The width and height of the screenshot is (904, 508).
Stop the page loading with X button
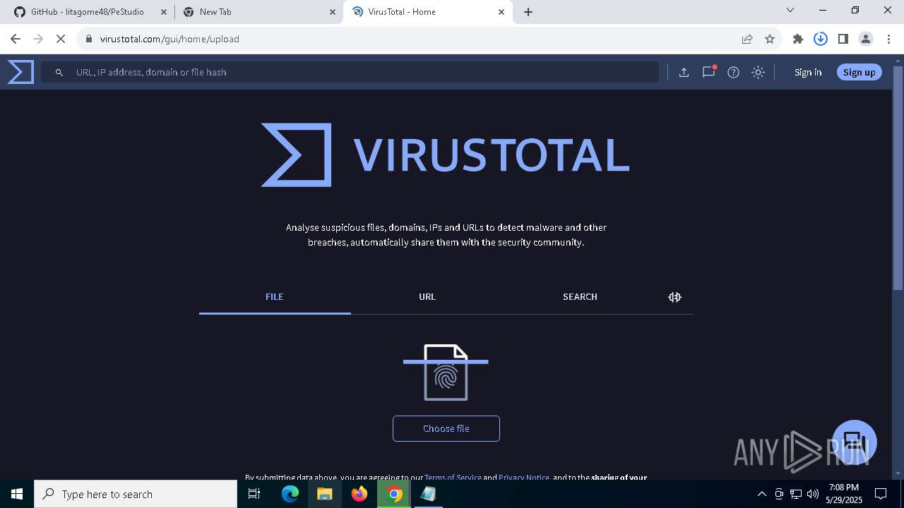(x=61, y=39)
